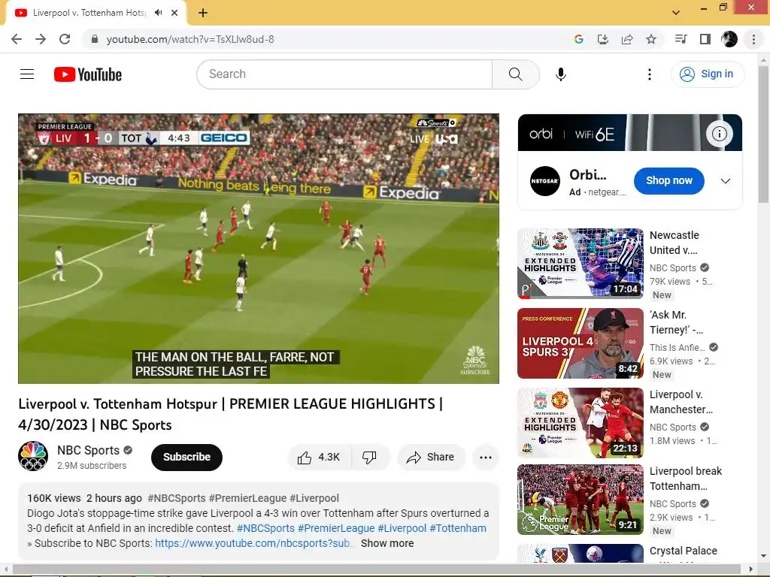
Task: Open more actions ellipsis below the video
Action: (486, 458)
